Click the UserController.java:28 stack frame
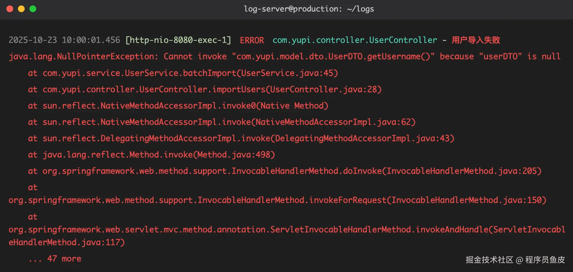The width and height of the screenshot is (573, 272). click(324, 89)
